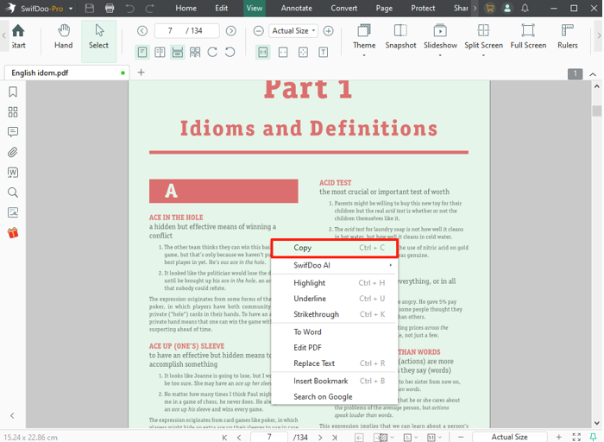
Task: Choose Insert Bookmark in context menu
Action: 334,381
